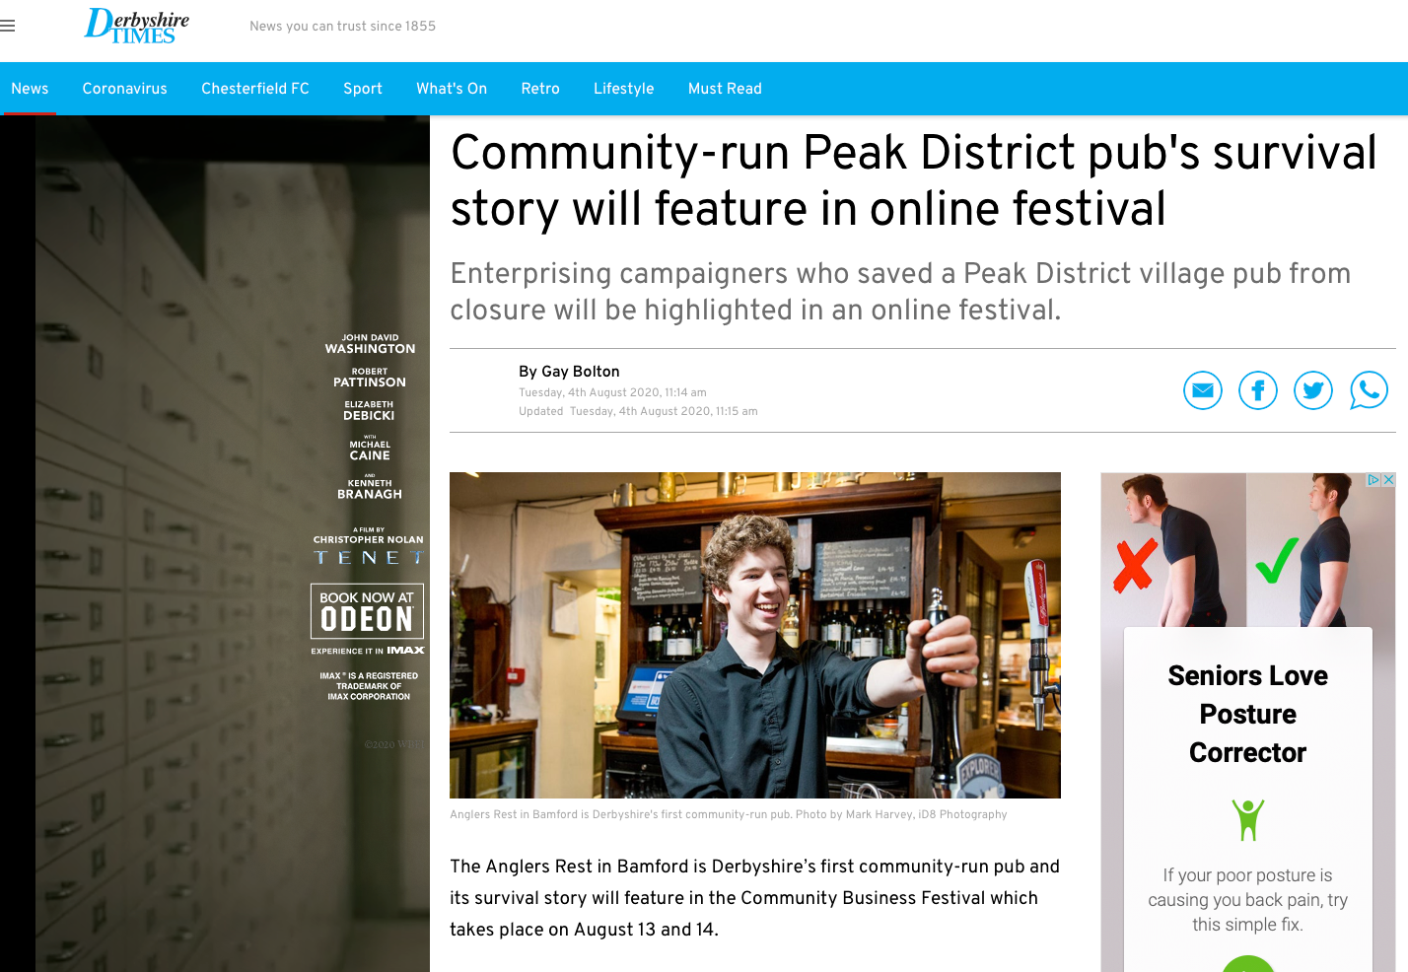
Task: Click the photo caption about Anglers Rest
Action: pyautogui.click(x=729, y=814)
